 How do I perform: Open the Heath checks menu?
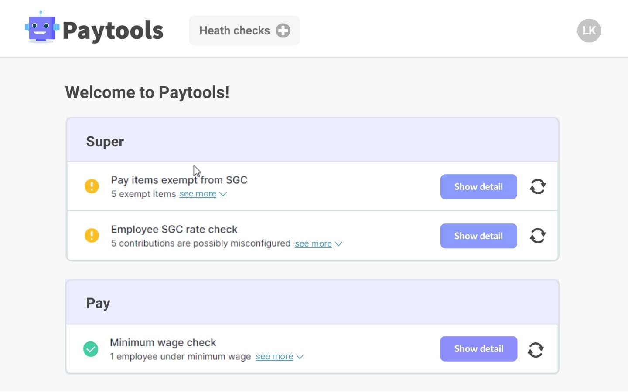[x=235, y=30]
